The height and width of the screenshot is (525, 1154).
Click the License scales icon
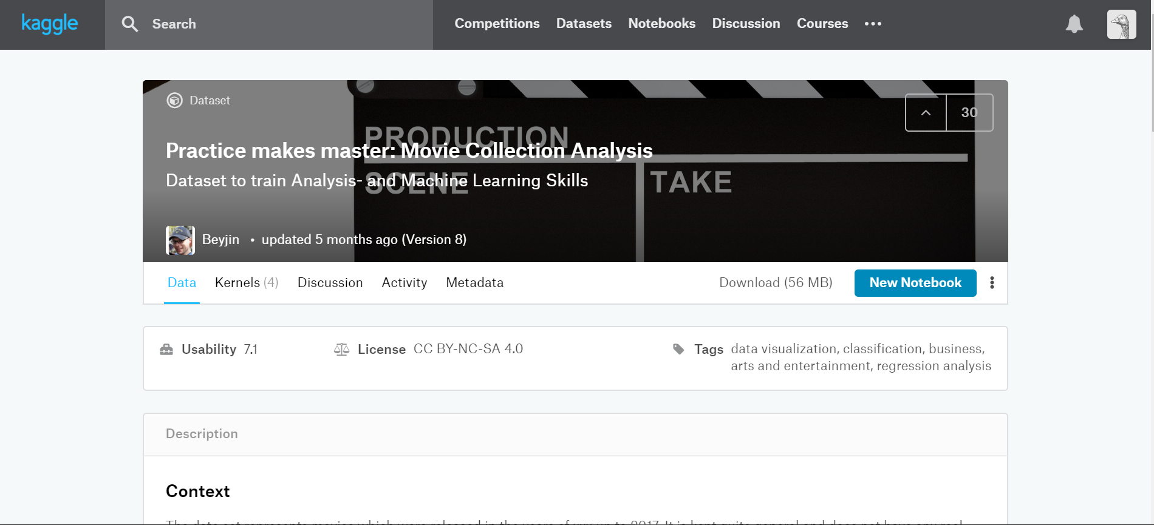click(341, 349)
